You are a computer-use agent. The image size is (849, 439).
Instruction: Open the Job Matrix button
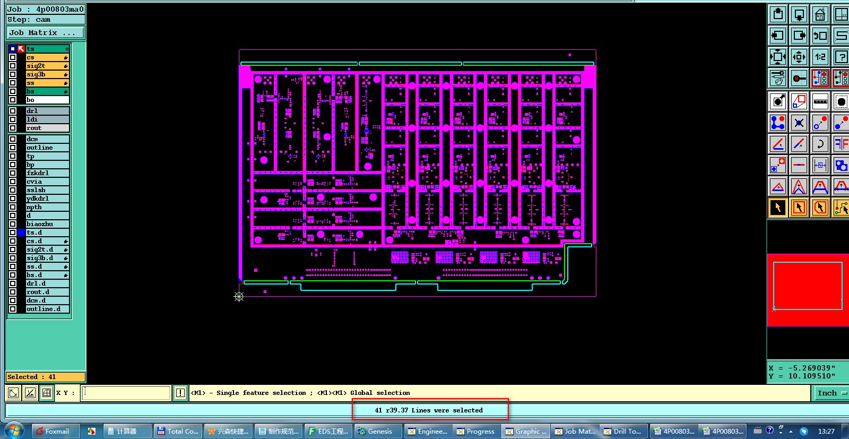46,33
